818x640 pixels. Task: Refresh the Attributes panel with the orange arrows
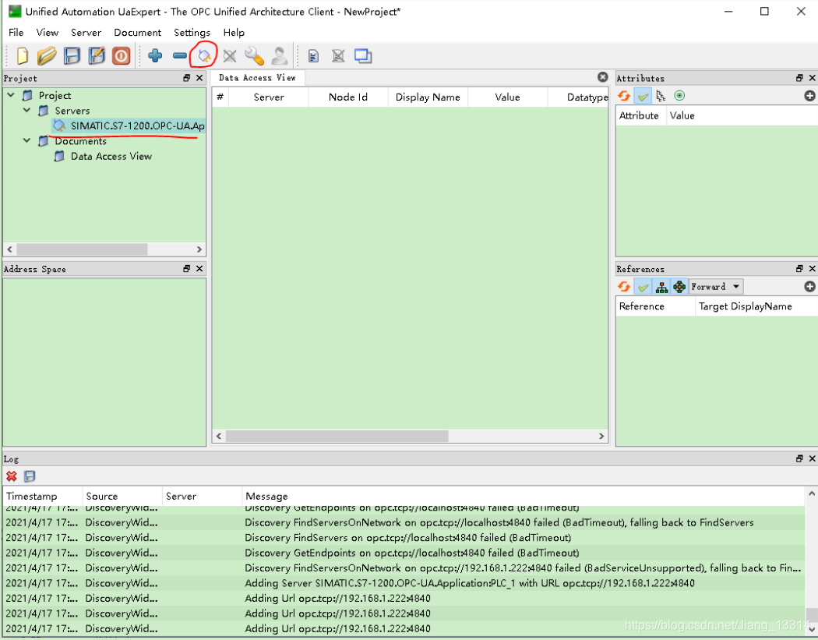(x=624, y=96)
